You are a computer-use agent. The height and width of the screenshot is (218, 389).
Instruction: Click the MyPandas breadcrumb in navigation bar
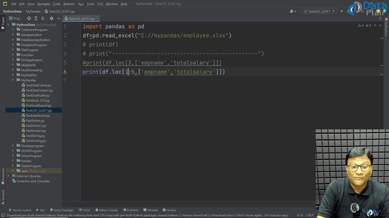click(x=33, y=12)
